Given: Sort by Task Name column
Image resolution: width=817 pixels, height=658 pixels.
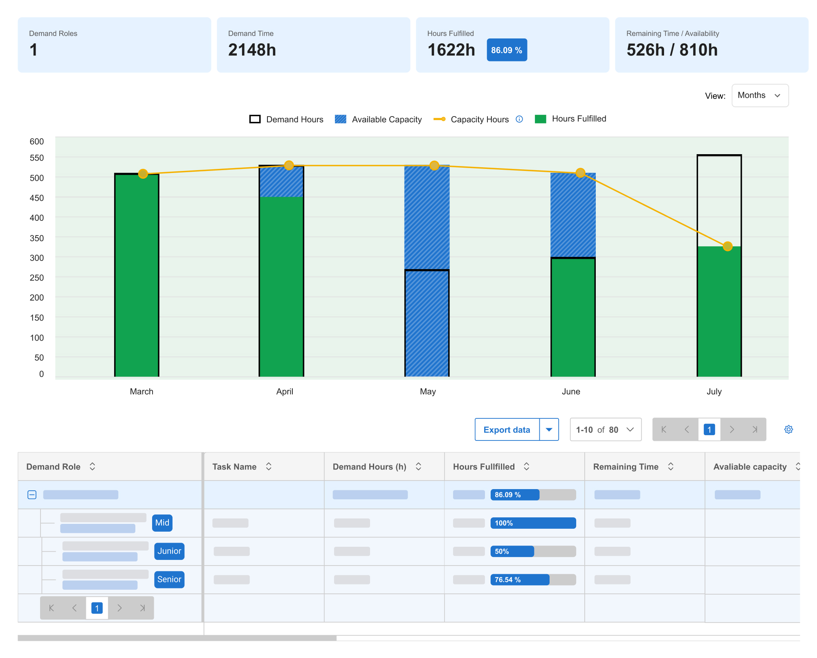Looking at the screenshot, I should pyautogui.click(x=269, y=467).
